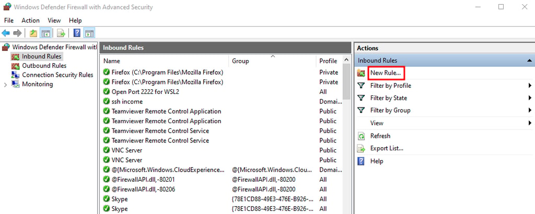Image resolution: width=535 pixels, height=214 pixels.
Task: Click the @{Microsoft.Windows.Clou... group cell
Action: click(272, 170)
